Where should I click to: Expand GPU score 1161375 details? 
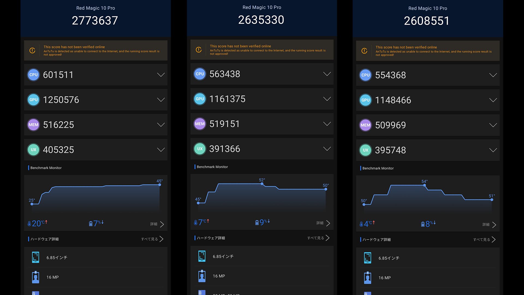327,99
